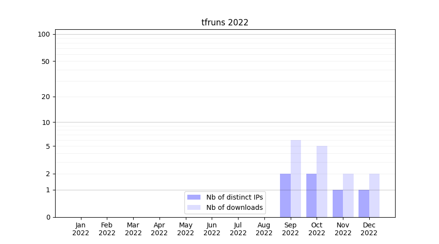439x244 pixels.
Task: Select the Nb of distinct IPs legend label
Action: 234,197
